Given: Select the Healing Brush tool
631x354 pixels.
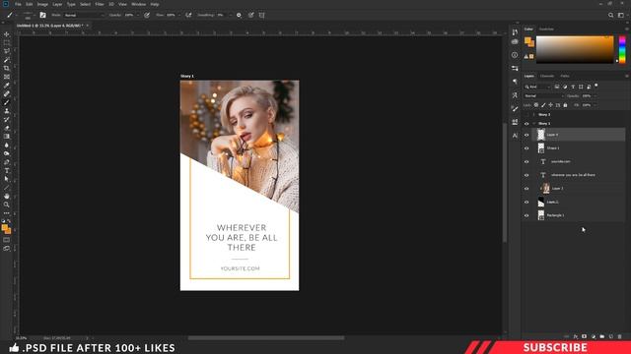Looking at the screenshot, I should [x=7, y=93].
